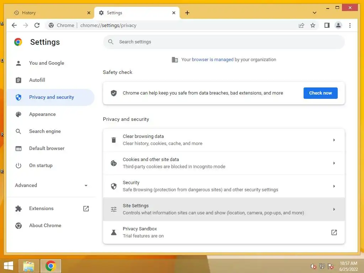Share this page via share icon
This screenshot has height=273, width=364.
[301, 25]
